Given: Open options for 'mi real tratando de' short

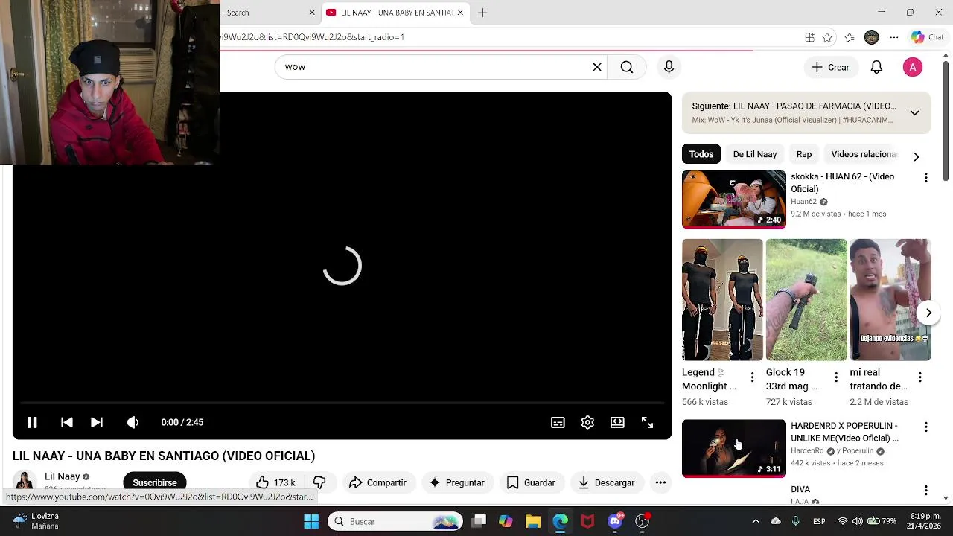Looking at the screenshot, I should (919, 377).
